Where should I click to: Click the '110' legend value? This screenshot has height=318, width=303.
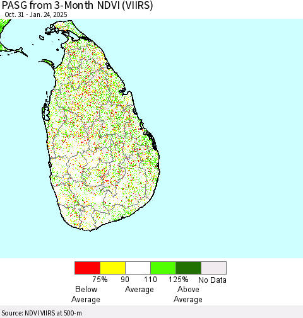pyautogui.click(x=150, y=280)
